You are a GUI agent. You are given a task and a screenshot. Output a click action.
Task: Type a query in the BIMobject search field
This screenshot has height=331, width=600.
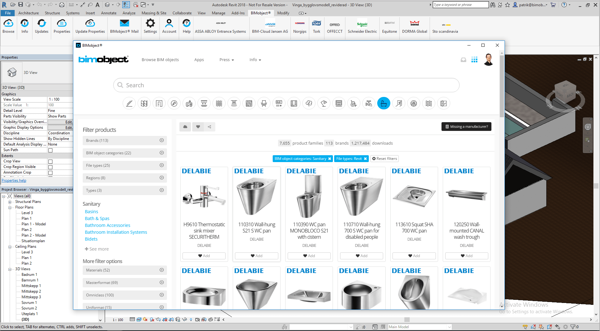[x=286, y=85]
